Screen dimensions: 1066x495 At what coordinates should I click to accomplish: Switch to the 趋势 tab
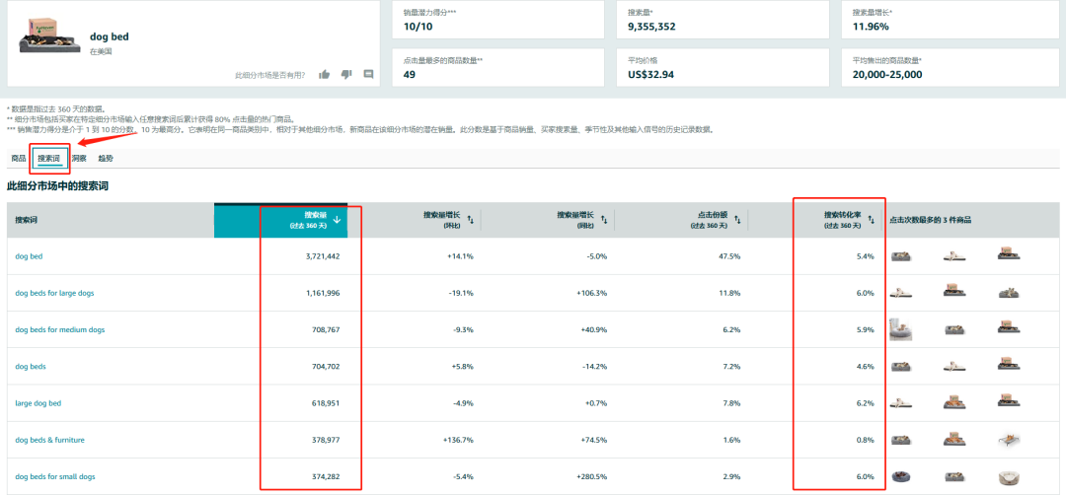106,158
